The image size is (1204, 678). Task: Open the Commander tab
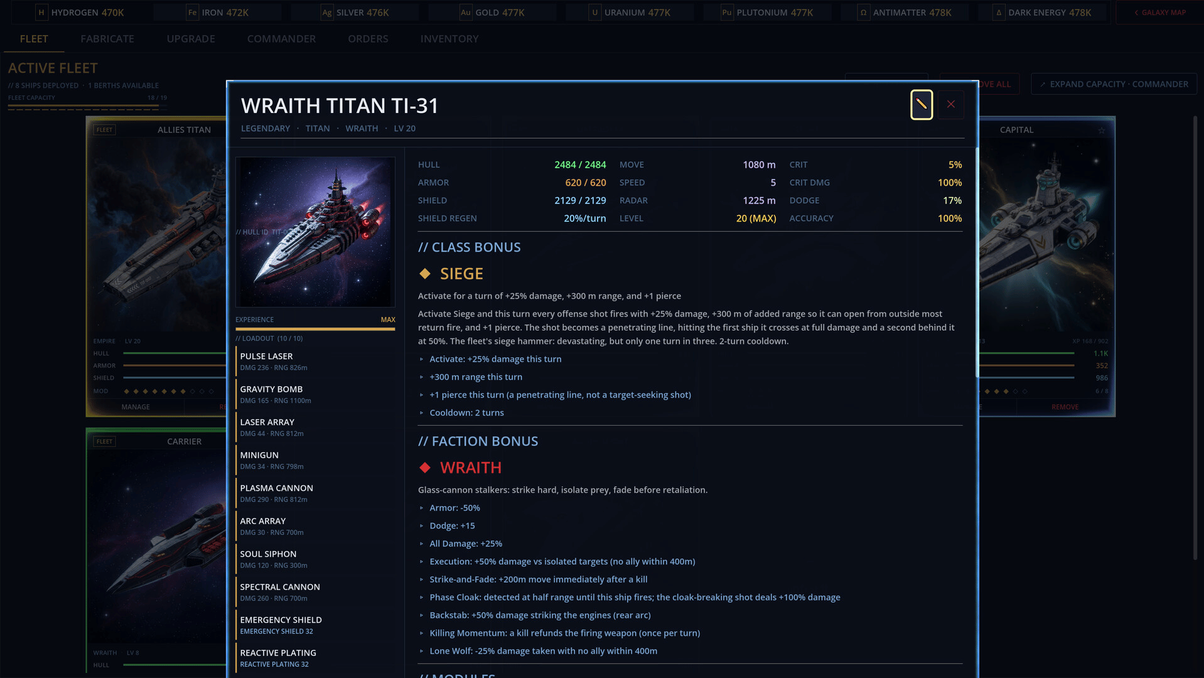[281, 39]
